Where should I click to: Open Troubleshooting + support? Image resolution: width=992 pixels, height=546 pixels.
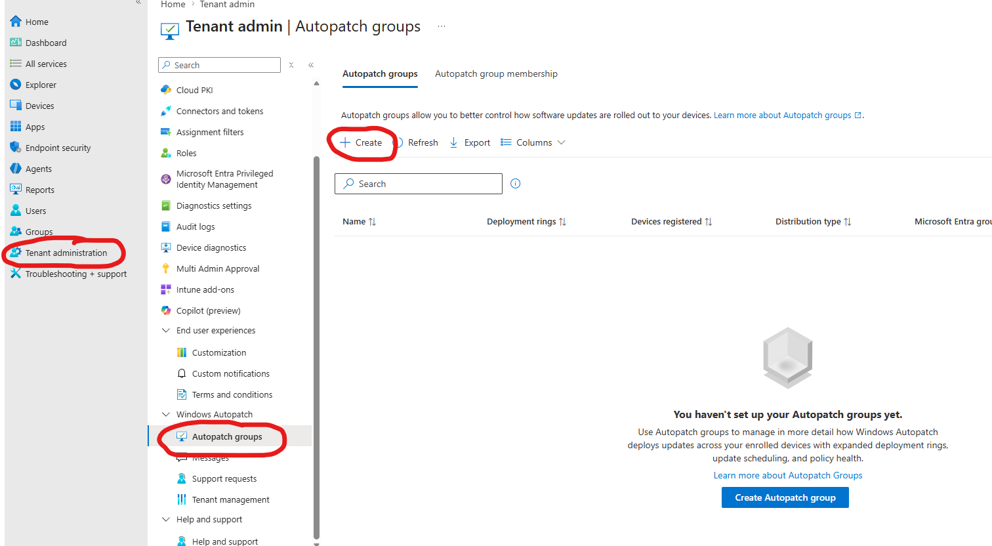[x=75, y=274]
